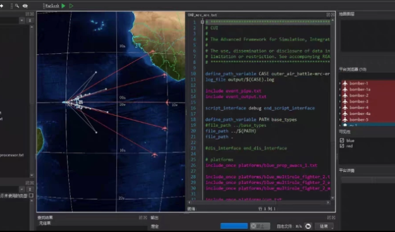The image size is (395, 232).
Task: Click the bomber-1 airplane icon
Action: 345,83
